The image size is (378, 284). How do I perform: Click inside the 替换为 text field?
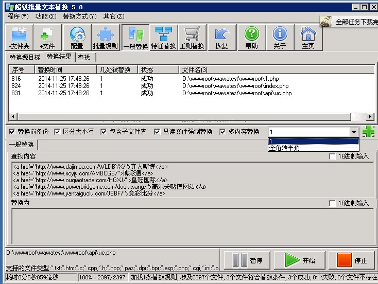tap(191, 226)
